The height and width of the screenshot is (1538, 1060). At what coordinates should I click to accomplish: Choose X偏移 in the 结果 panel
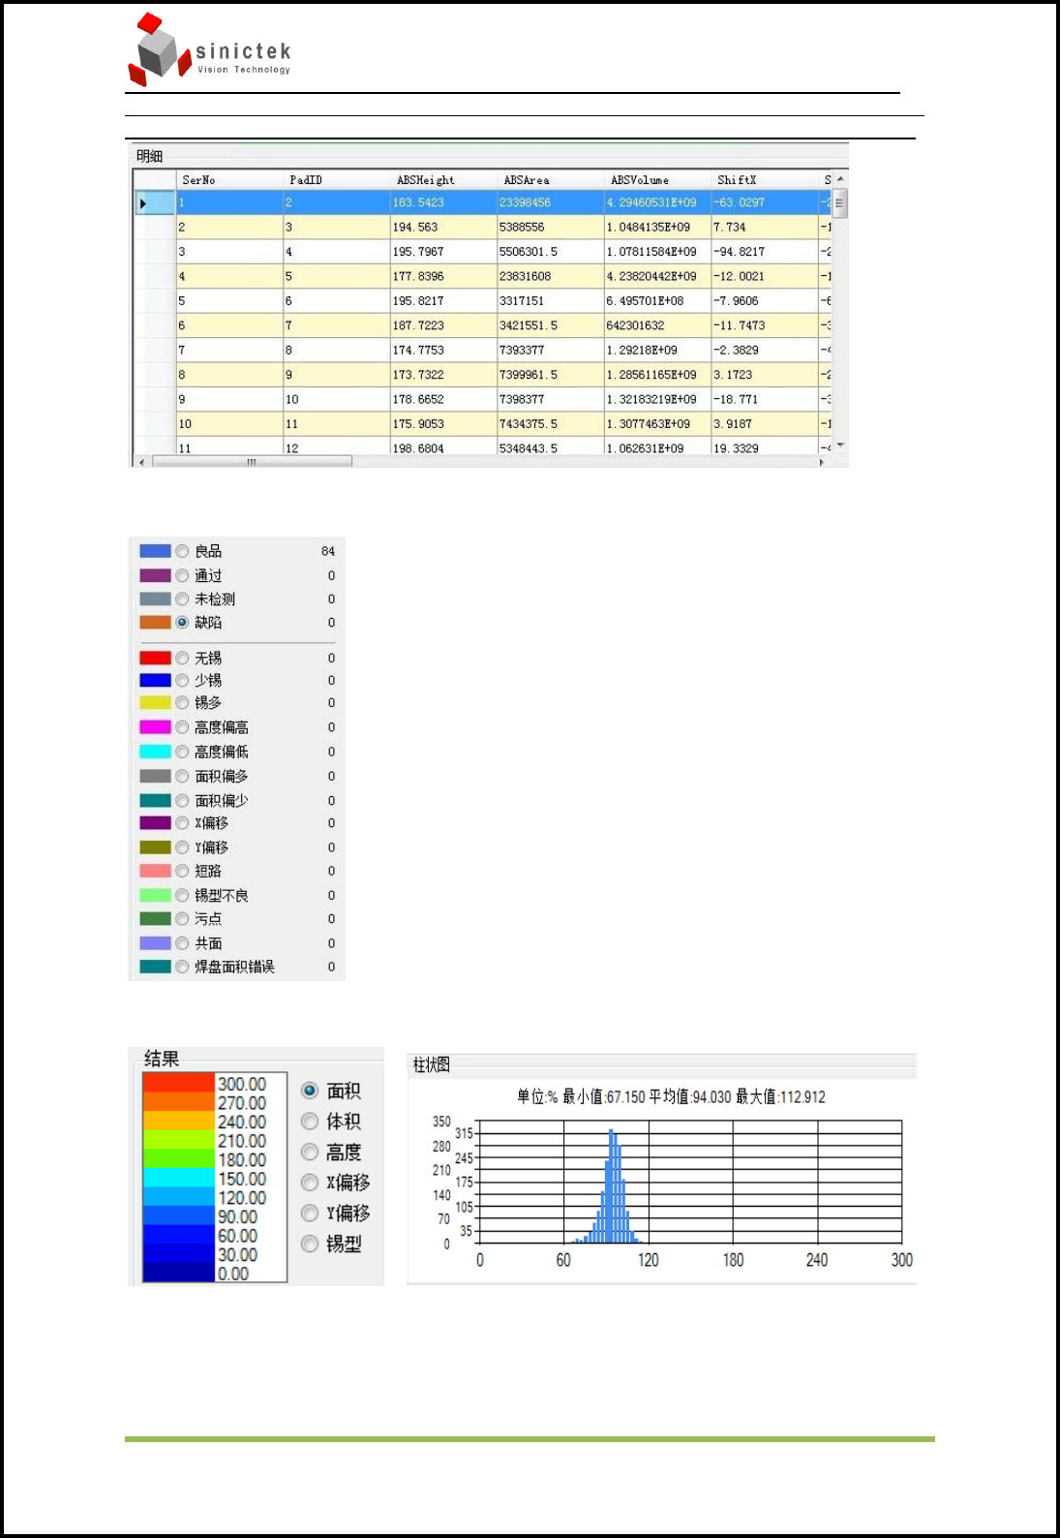pos(310,1182)
